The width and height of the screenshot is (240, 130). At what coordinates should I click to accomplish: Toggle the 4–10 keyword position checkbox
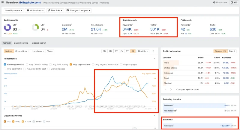13,121
